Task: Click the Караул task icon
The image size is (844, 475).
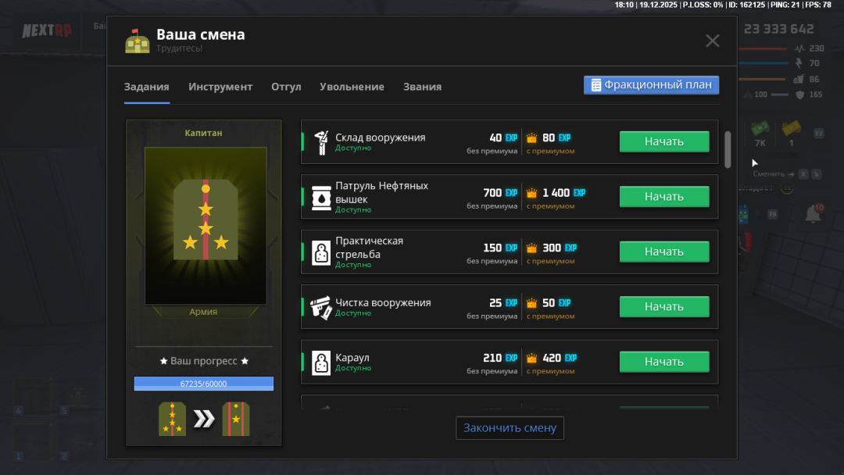Action: tap(320, 362)
